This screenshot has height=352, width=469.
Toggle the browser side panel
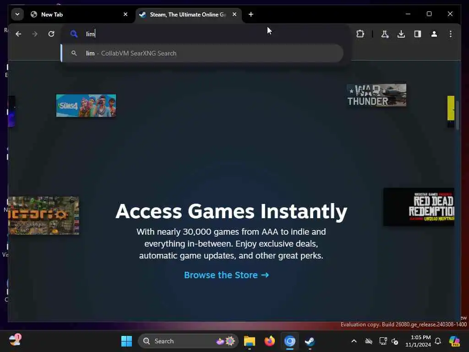click(418, 34)
